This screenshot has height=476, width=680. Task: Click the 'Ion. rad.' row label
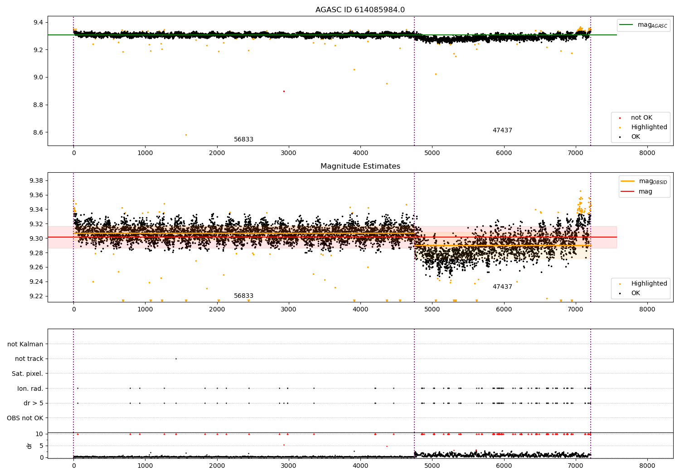pos(30,389)
